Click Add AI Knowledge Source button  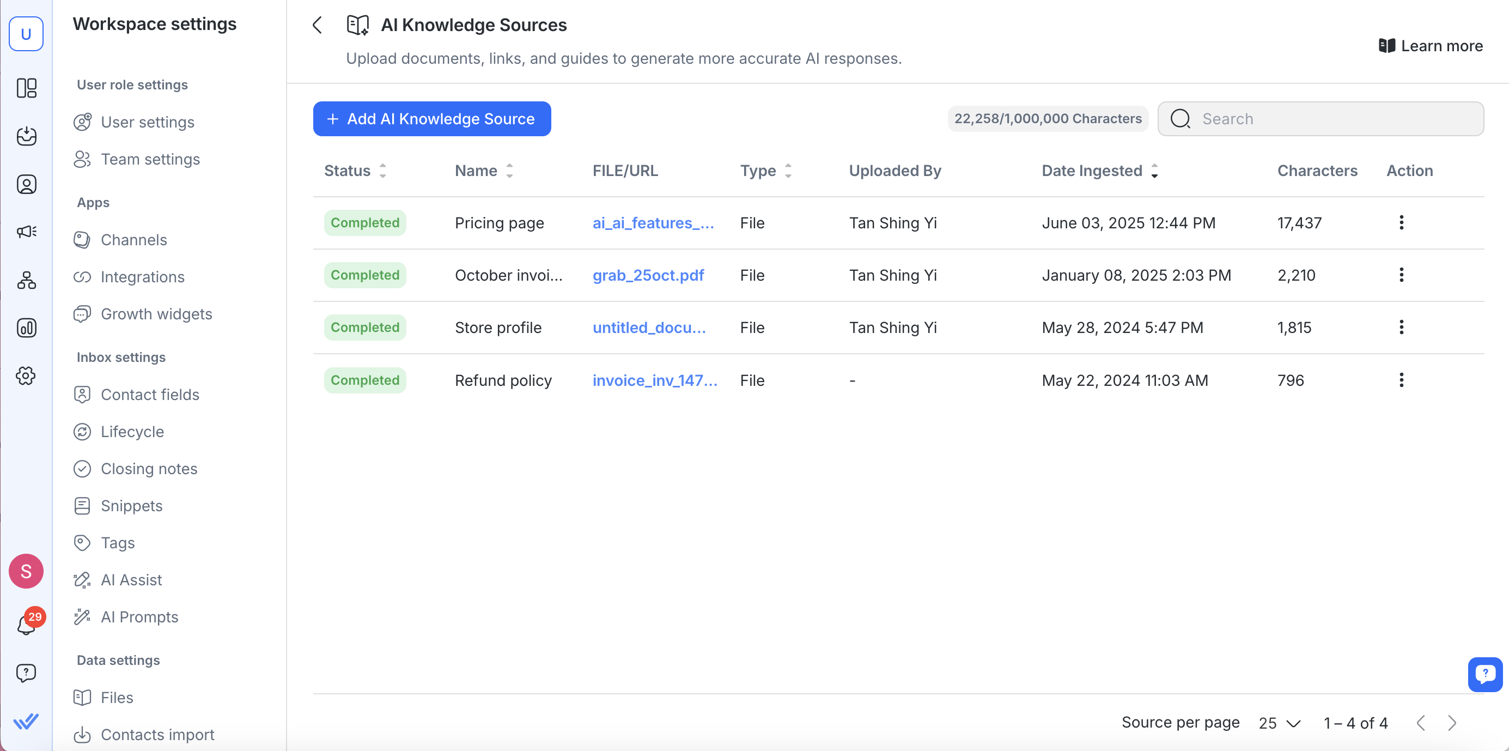coord(432,119)
